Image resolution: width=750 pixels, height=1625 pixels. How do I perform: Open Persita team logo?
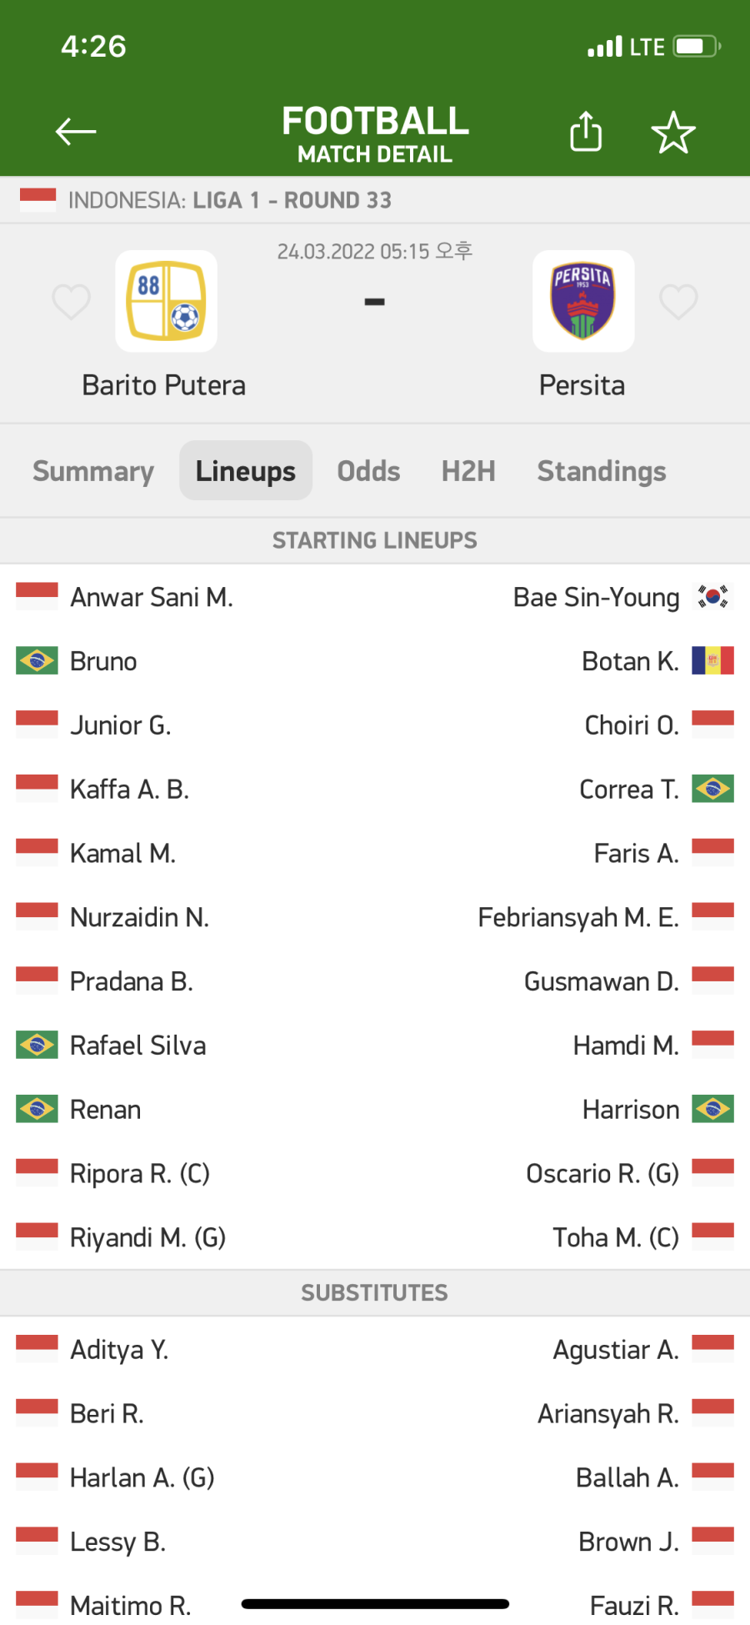pos(583,301)
